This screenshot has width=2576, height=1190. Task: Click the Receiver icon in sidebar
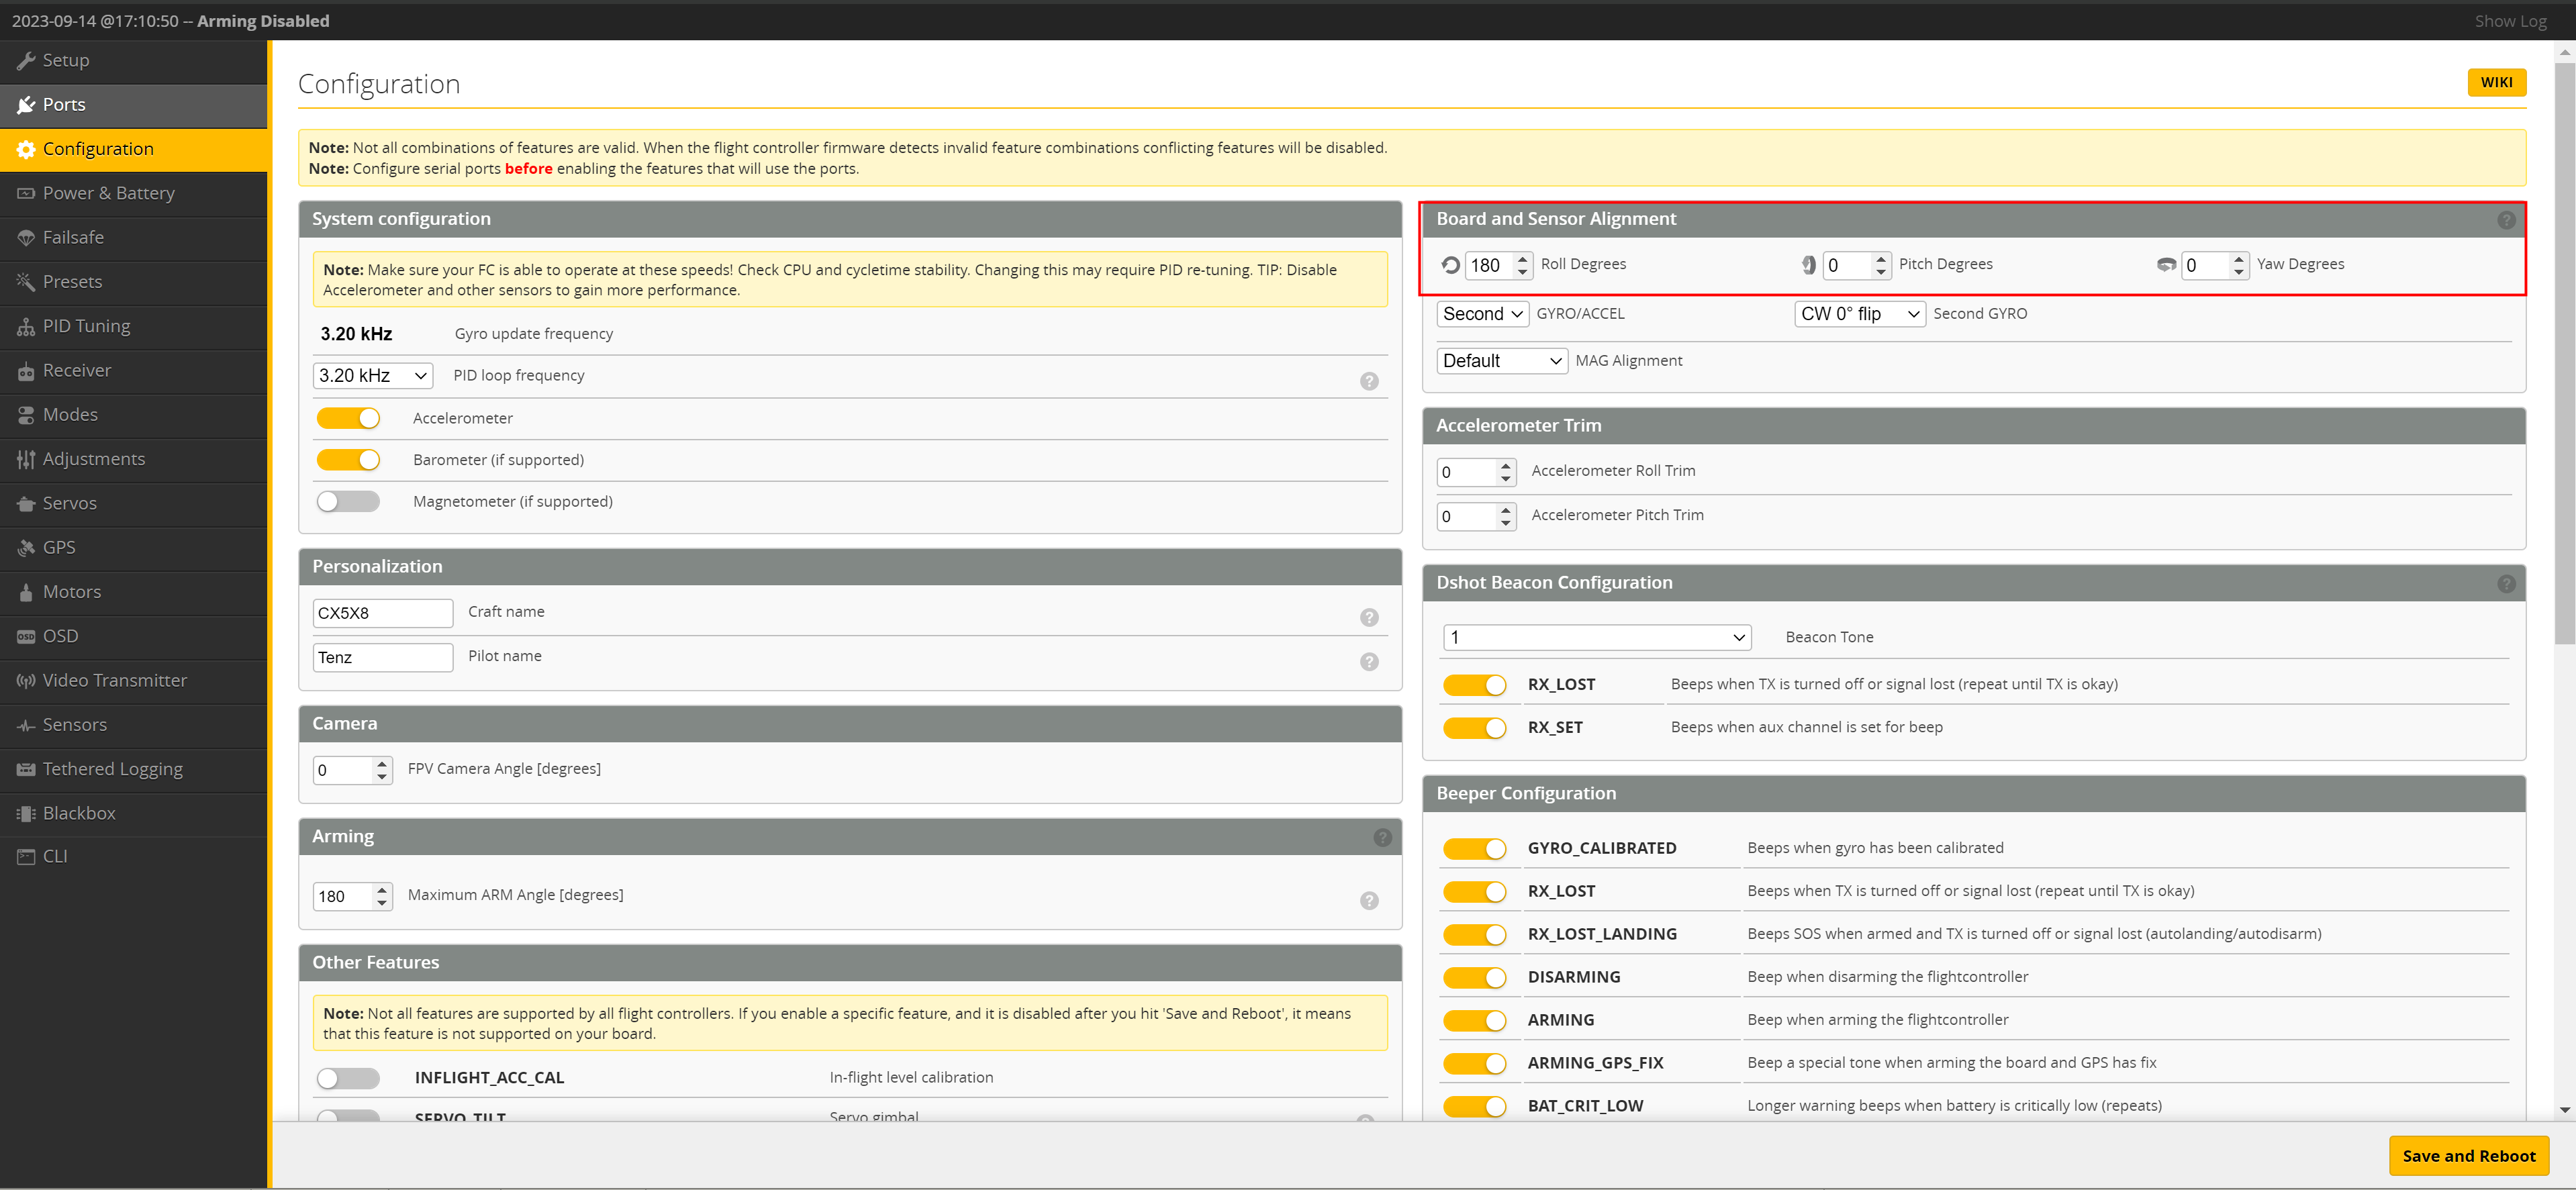pyautogui.click(x=26, y=371)
